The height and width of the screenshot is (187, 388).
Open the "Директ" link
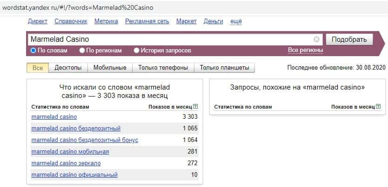(38, 21)
